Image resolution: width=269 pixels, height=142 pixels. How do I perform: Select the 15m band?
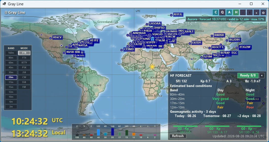tap(11, 87)
